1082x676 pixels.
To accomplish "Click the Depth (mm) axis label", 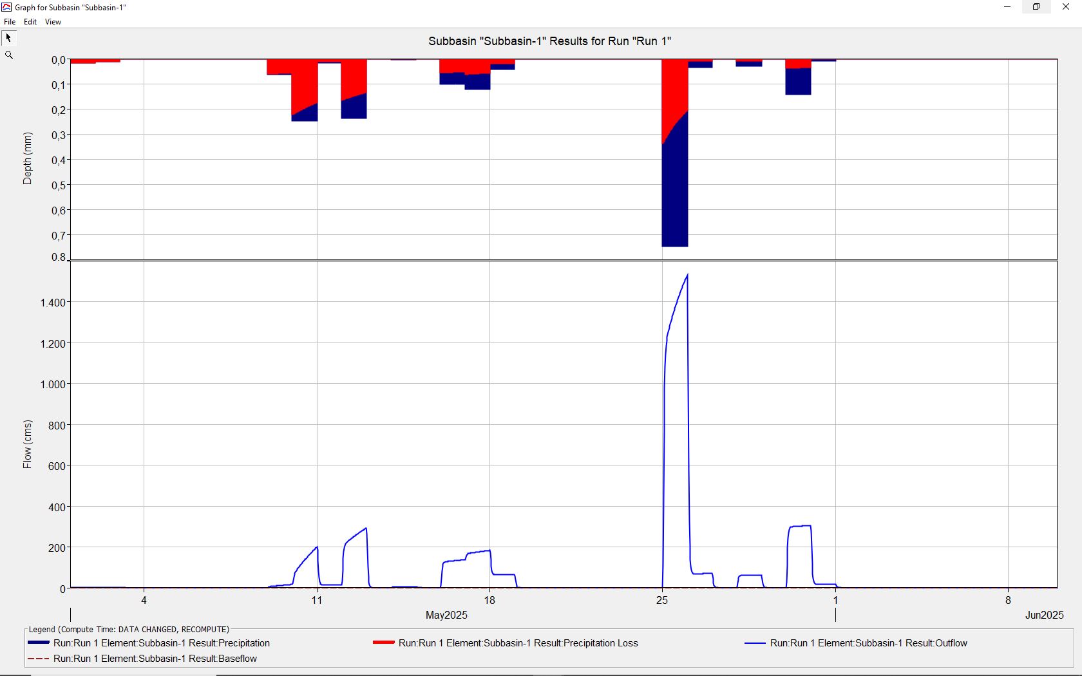I will (x=27, y=158).
